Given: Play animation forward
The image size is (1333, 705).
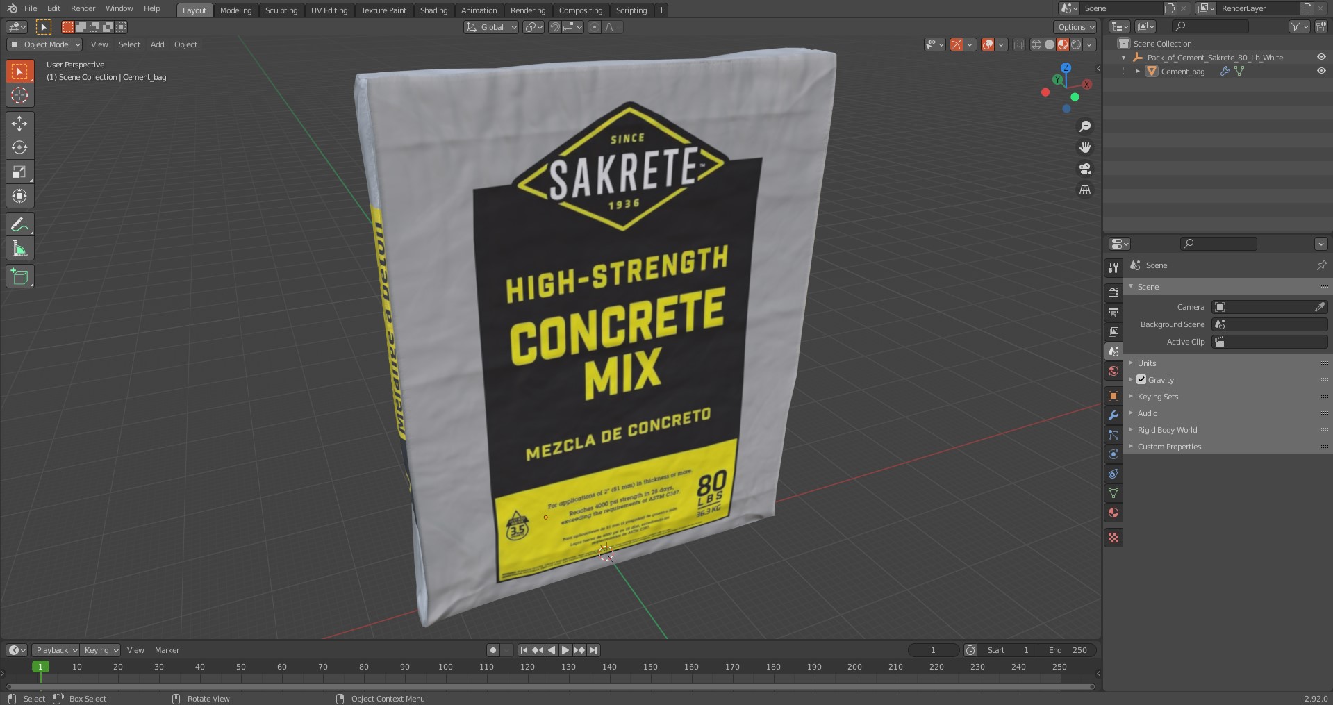Looking at the screenshot, I should 565,650.
